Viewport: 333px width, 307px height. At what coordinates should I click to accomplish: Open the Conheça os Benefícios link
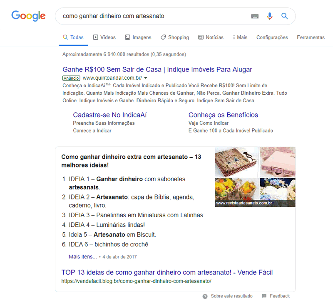[x=223, y=115]
